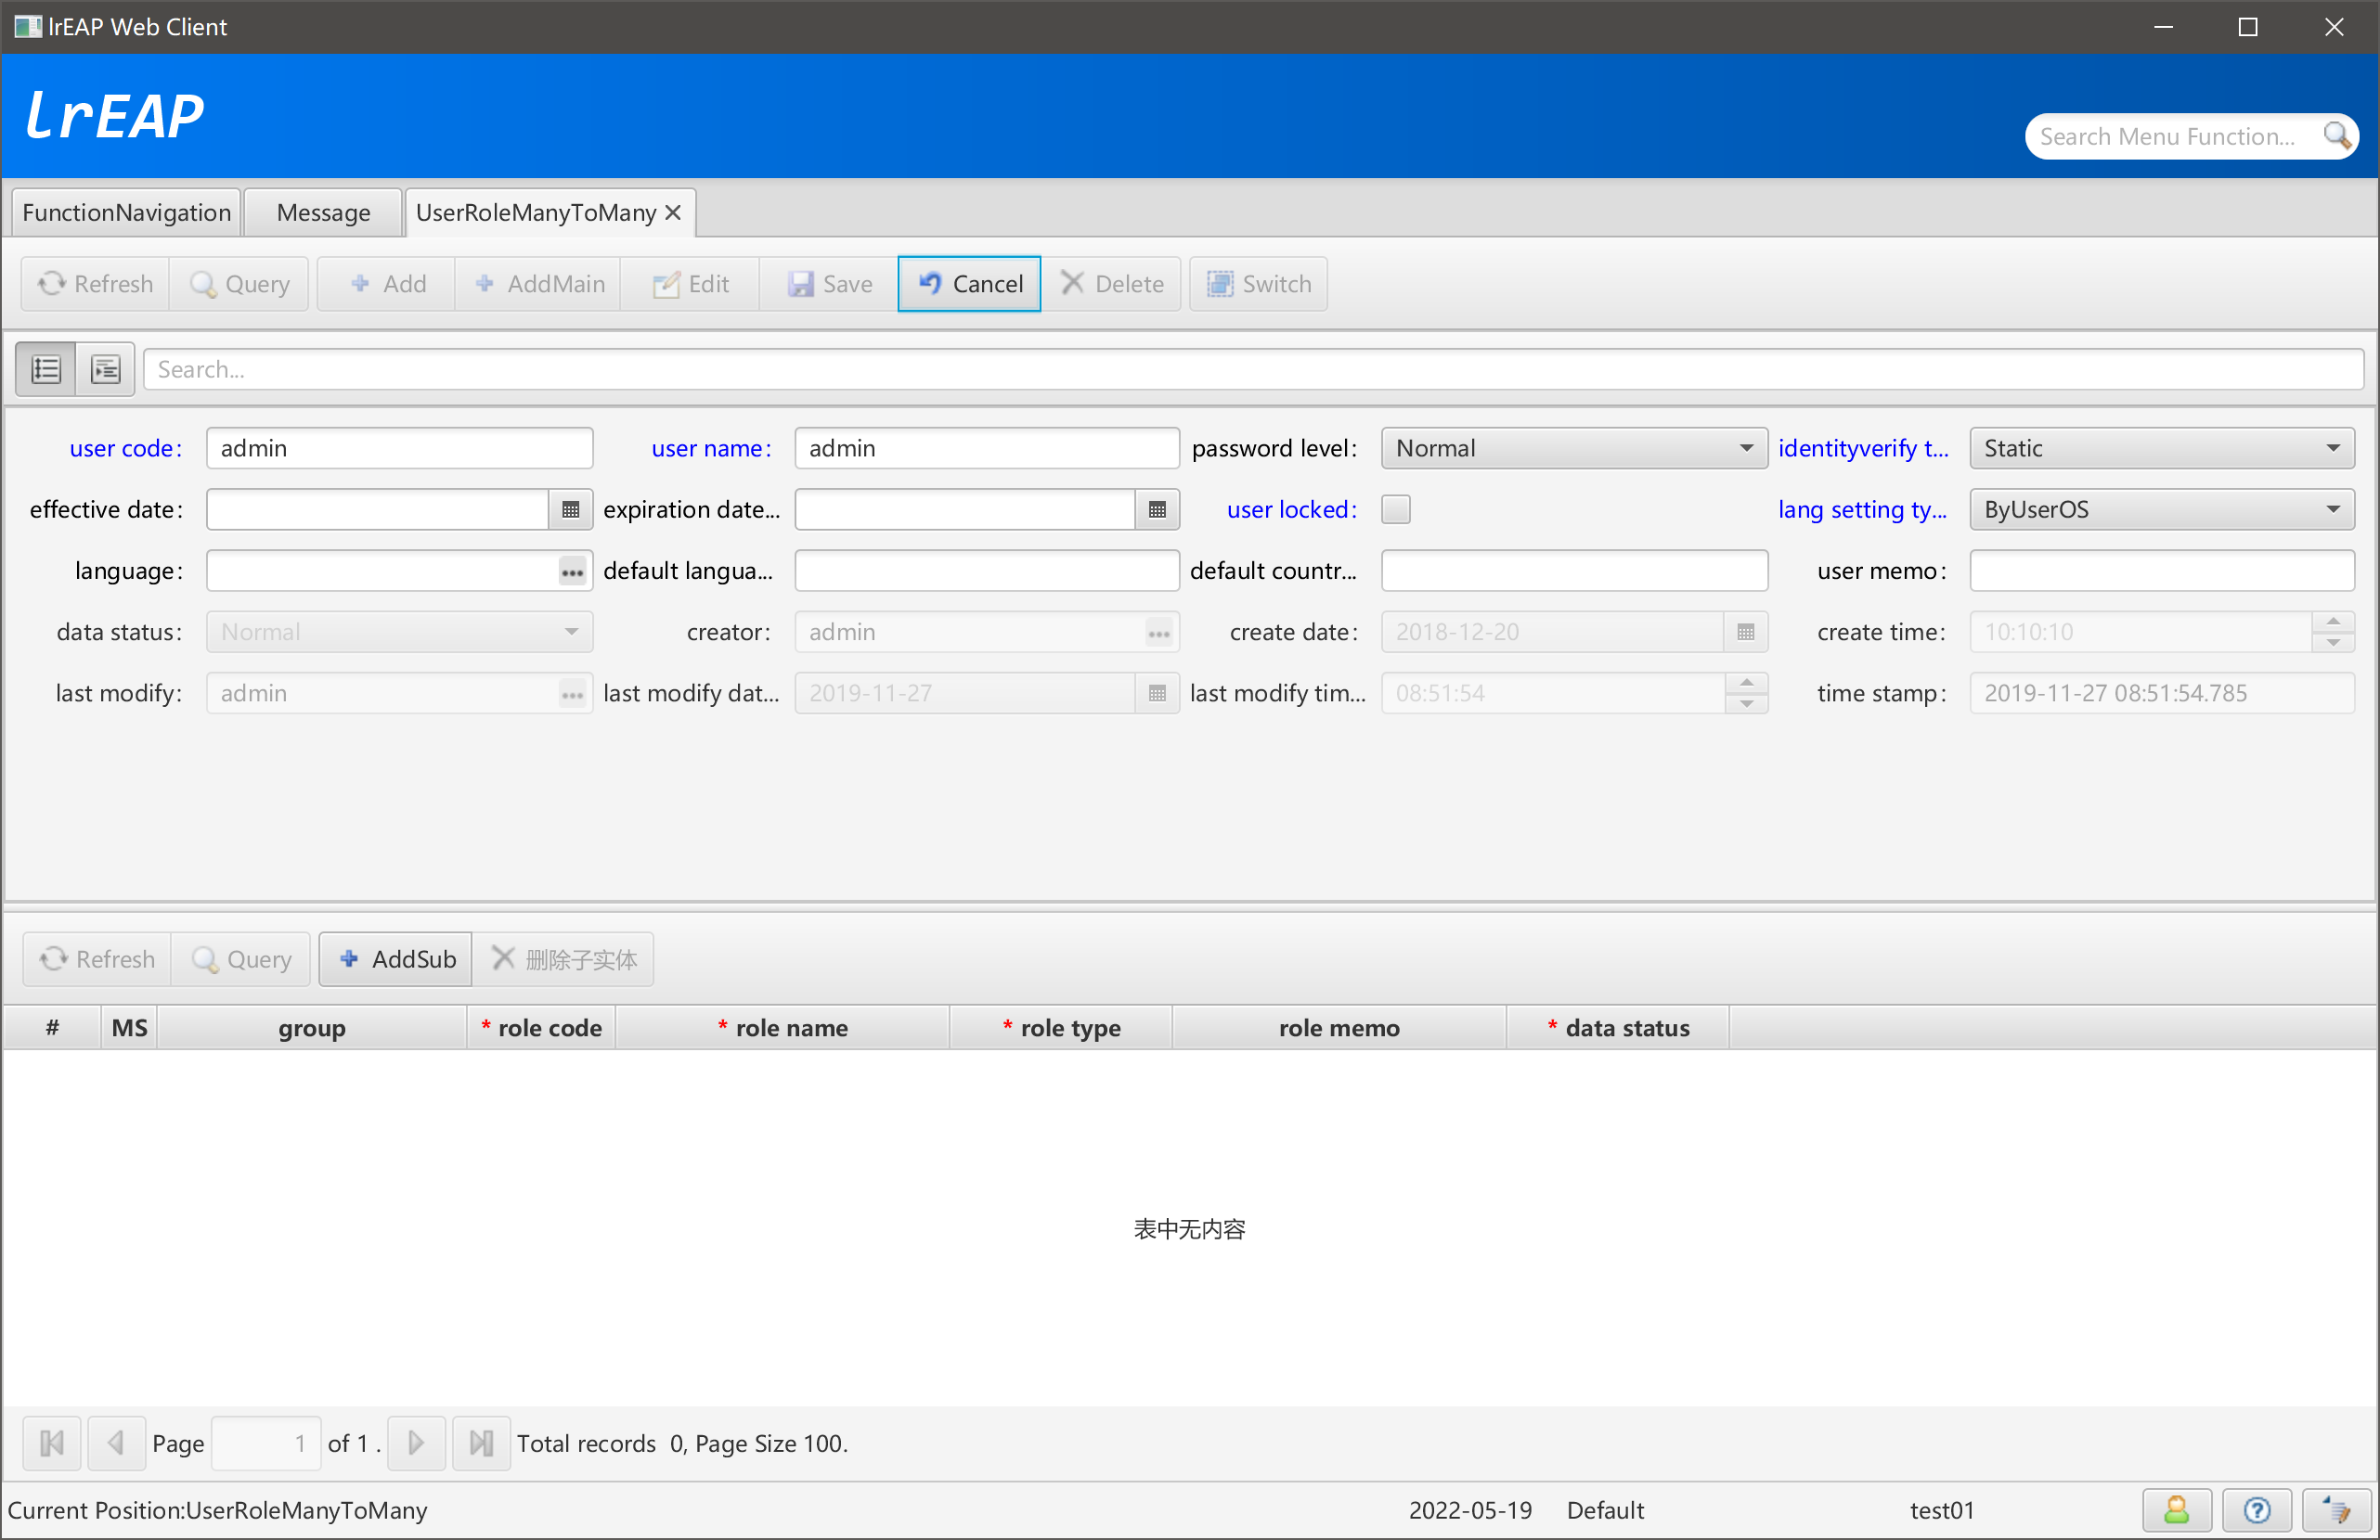Open expiration date calendar picker
The height and width of the screenshot is (1540, 2380).
(x=1157, y=509)
